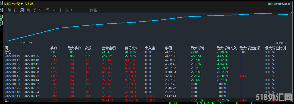
Task: Open the 季 quarterly statistics tab
Action: [x=34, y=10]
